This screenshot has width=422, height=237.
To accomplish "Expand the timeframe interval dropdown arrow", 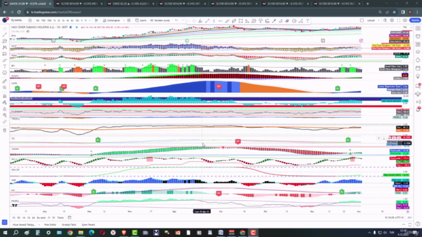I will pyautogui.click(x=90, y=20).
